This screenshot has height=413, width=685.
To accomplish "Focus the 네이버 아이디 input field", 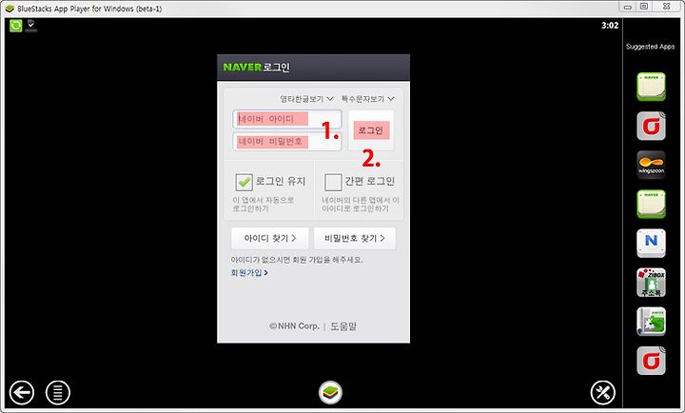I will [x=287, y=119].
